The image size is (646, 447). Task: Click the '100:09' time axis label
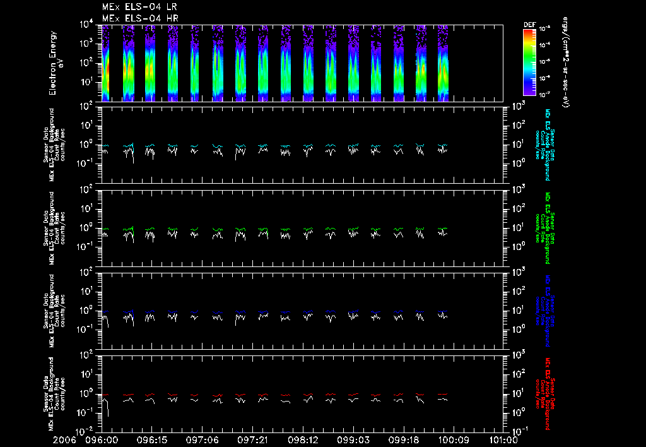pos(453,441)
